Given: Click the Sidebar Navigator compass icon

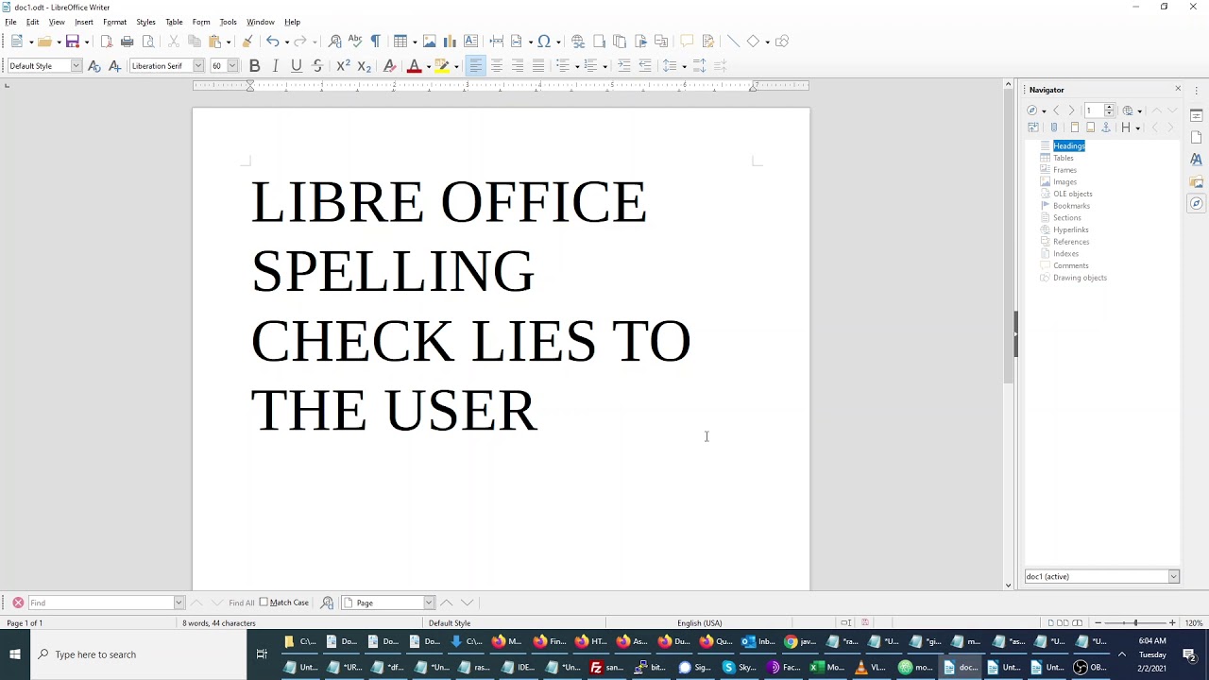Looking at the screenshot, I should 1197,203.
